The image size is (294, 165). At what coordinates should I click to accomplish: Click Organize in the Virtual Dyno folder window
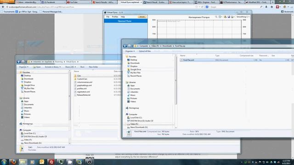pyautogui.click(x=23, y=67)
